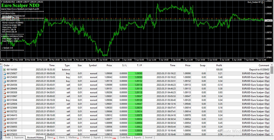Switch to the Articles tab
The image size is (274, 140).
click(x=110, y=137)
